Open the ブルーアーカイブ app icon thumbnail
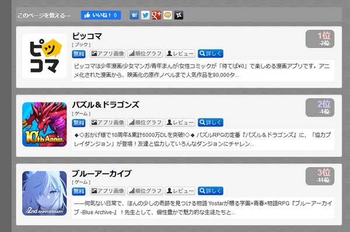The height and width of the screenshot is (232, 350). (x=44, y=193)
